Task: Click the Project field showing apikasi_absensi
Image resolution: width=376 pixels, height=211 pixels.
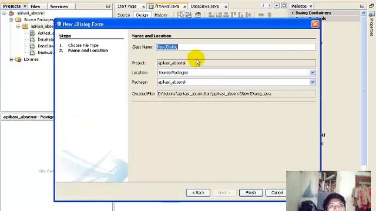Action: click(x=236, y=63)
